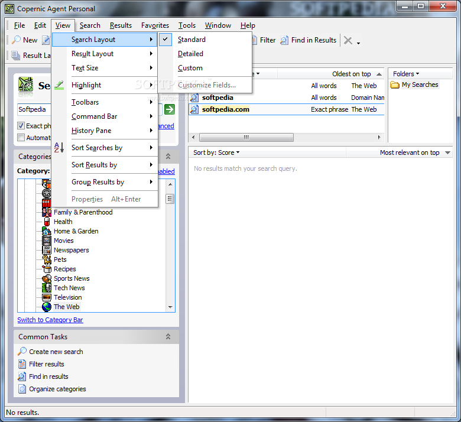461x422 pixels.
Task: Open the Sort Searches by submenu
Action: click(x=105, y=148)
